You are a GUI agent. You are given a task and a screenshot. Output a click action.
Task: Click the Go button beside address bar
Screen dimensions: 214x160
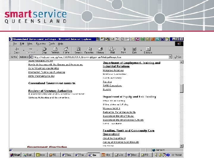click(x=178, y=57)
